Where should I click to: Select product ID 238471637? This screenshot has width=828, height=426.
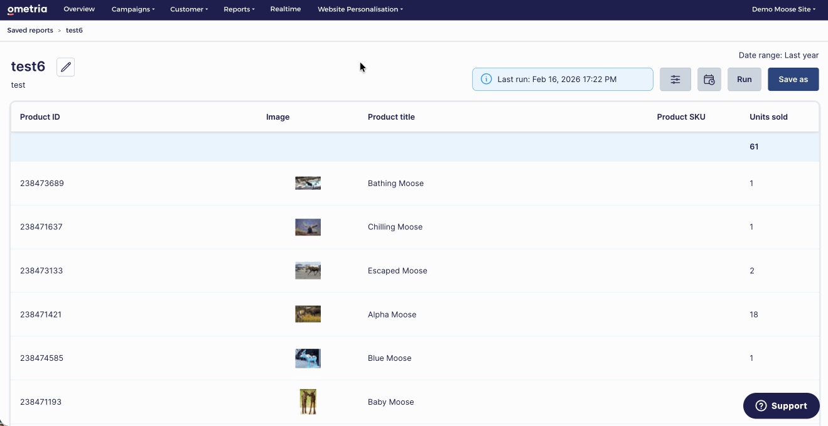pos(41,227)
